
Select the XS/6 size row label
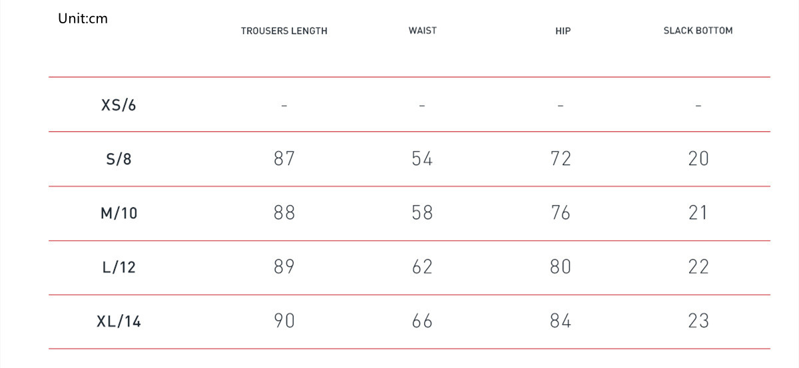pos(119,105)
